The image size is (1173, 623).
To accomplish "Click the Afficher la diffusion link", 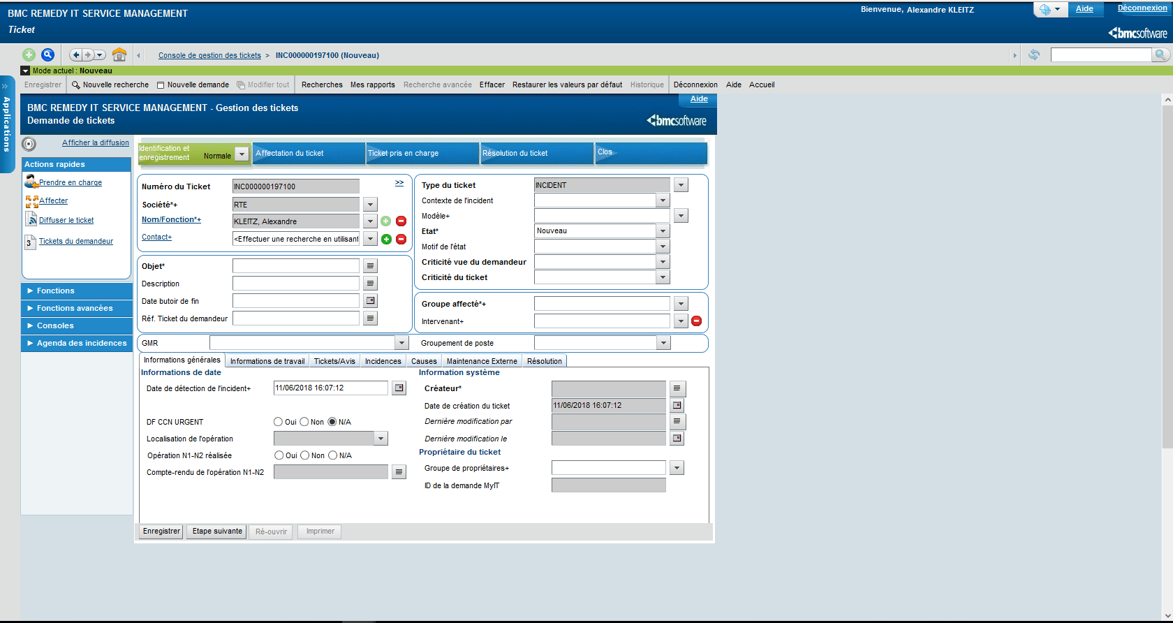I will [96, 142].
